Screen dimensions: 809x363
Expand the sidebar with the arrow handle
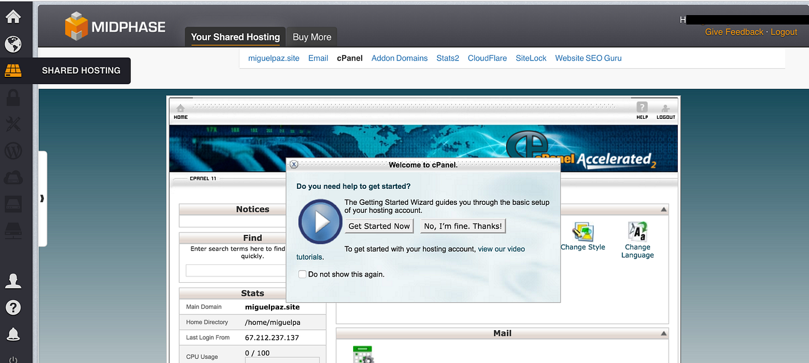point(42,199)
